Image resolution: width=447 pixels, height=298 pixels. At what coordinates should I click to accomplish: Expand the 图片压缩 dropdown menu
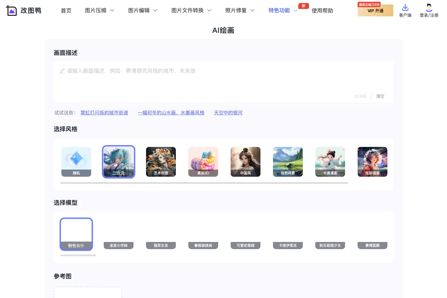[100, 10]
